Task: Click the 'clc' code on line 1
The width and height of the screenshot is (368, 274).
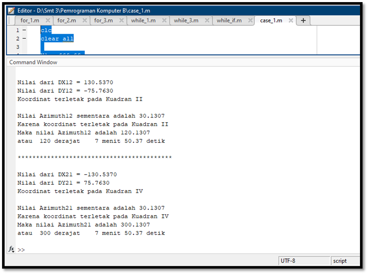Action: pos(46,30)
